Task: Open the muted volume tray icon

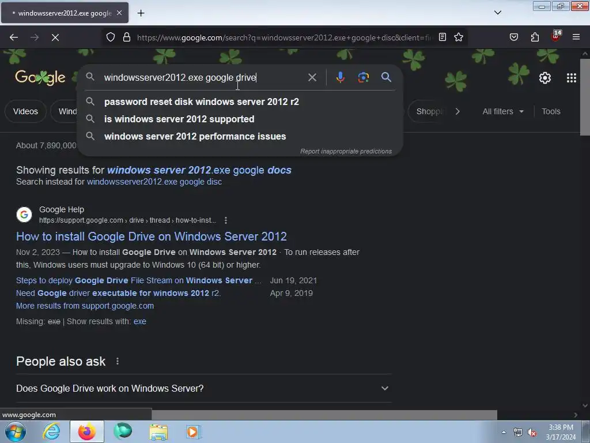Action: click(x=532, y=432)
